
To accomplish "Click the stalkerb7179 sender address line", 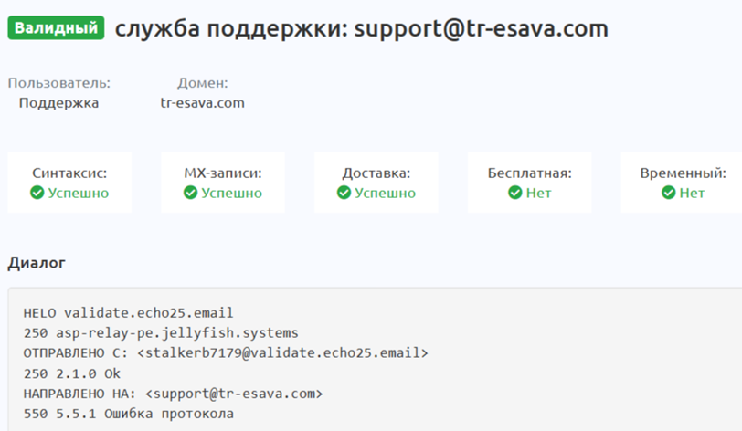I will point(226,352).
